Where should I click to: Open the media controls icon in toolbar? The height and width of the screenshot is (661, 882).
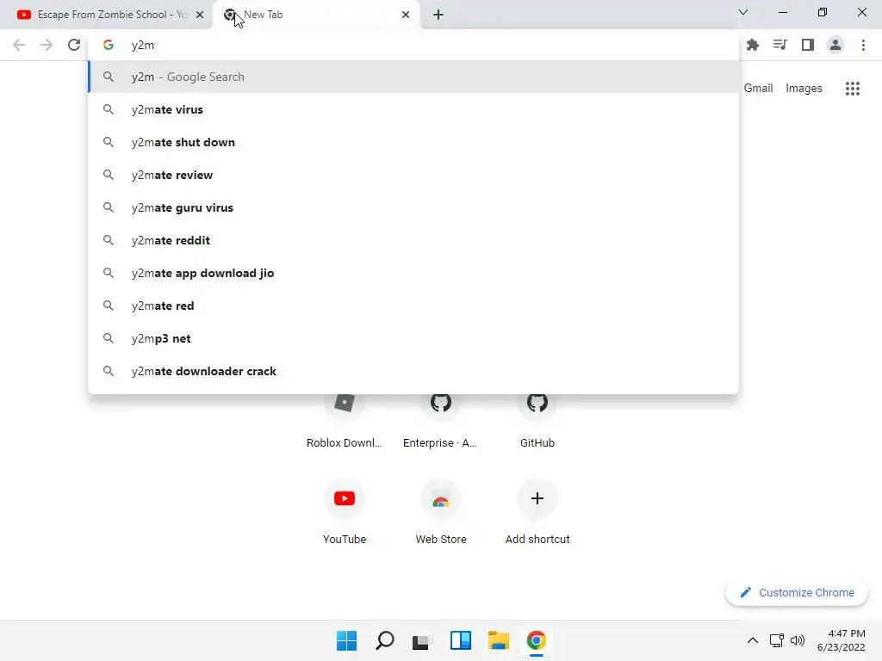click(780, 45)
